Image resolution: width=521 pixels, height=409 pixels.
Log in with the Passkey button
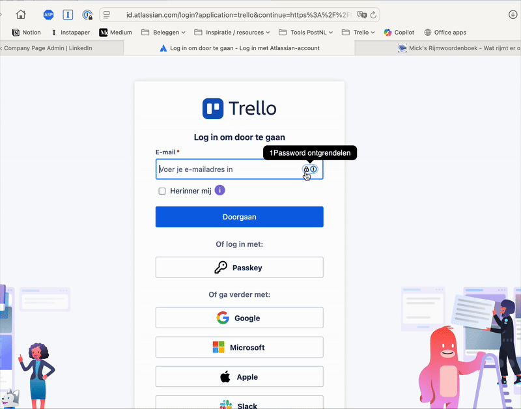point(239,268)
